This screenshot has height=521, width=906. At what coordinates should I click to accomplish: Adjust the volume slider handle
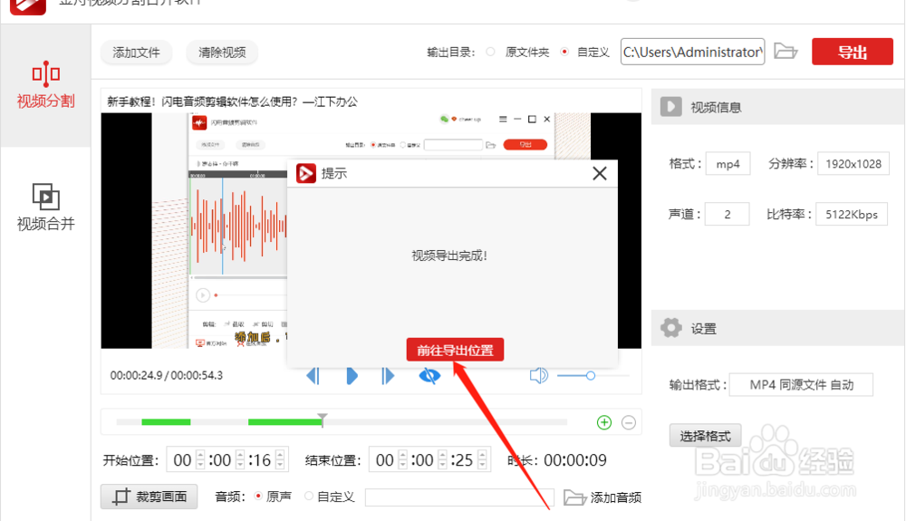pos(591,376)
